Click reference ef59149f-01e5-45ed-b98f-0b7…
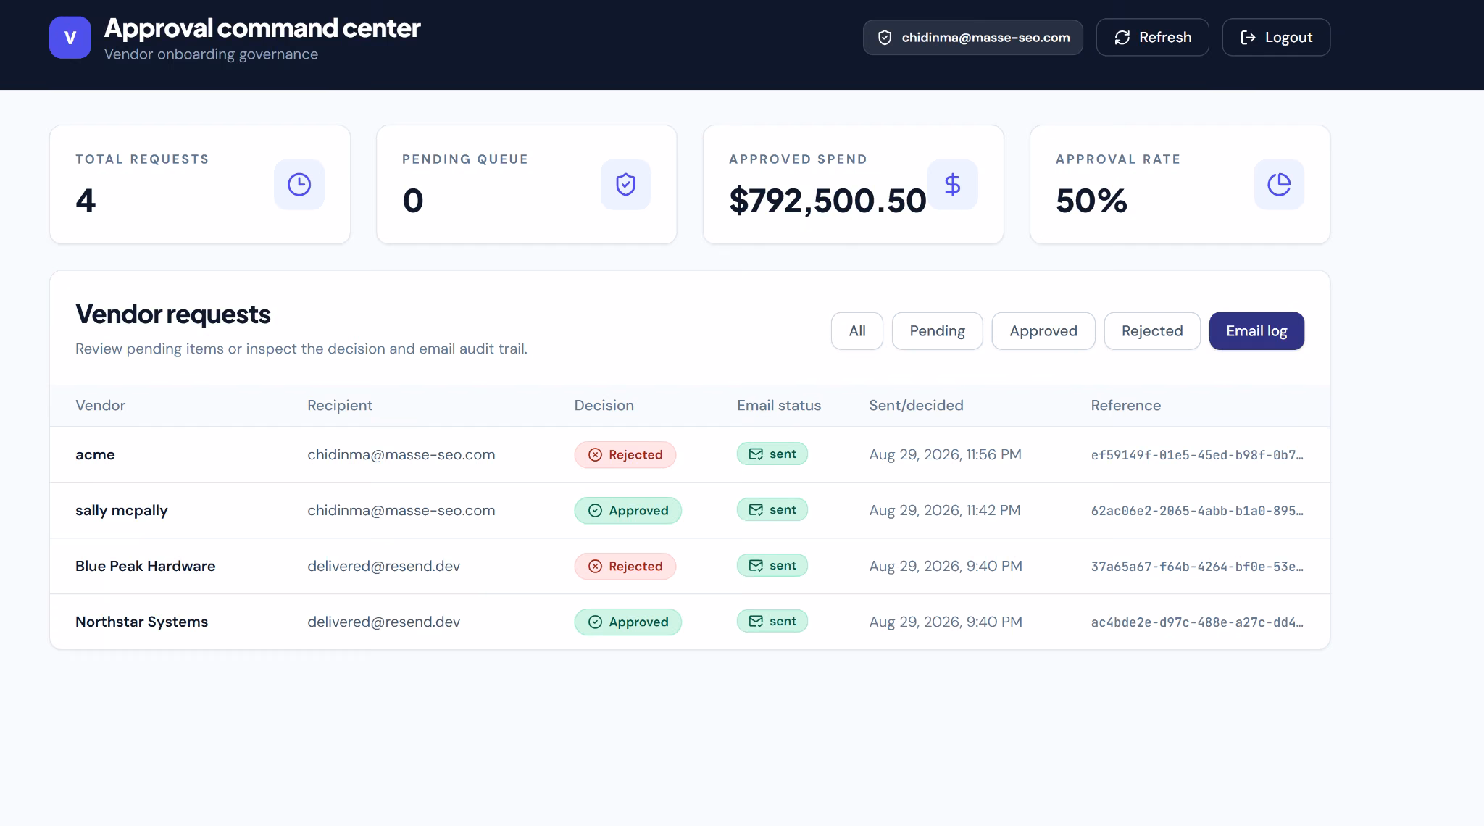The height and width of the screenshot is (826, 1484). (x=1197, y=455)
